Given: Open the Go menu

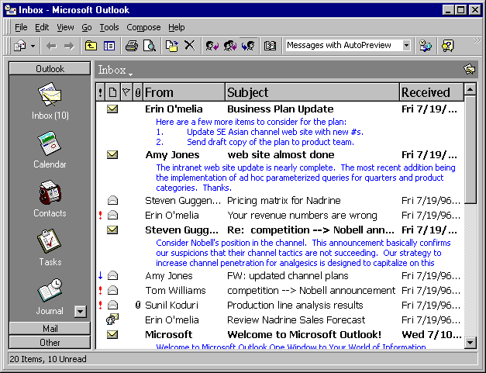Looking at the screenshot, I should [x=87, y=27].
